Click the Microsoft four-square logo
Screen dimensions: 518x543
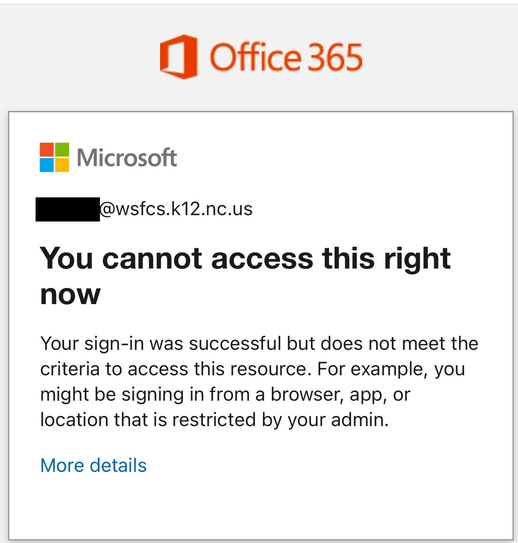pyautogui.click(x=54, y=157)
